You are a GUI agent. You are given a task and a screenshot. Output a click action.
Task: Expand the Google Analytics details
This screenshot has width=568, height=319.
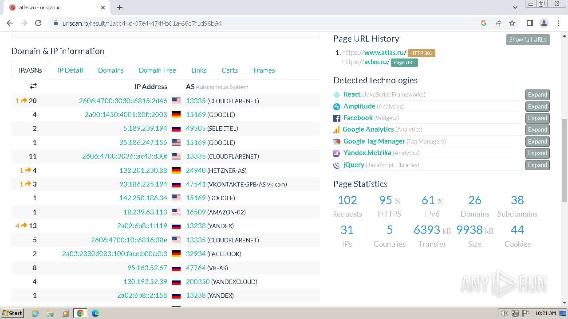click(537, 130)
